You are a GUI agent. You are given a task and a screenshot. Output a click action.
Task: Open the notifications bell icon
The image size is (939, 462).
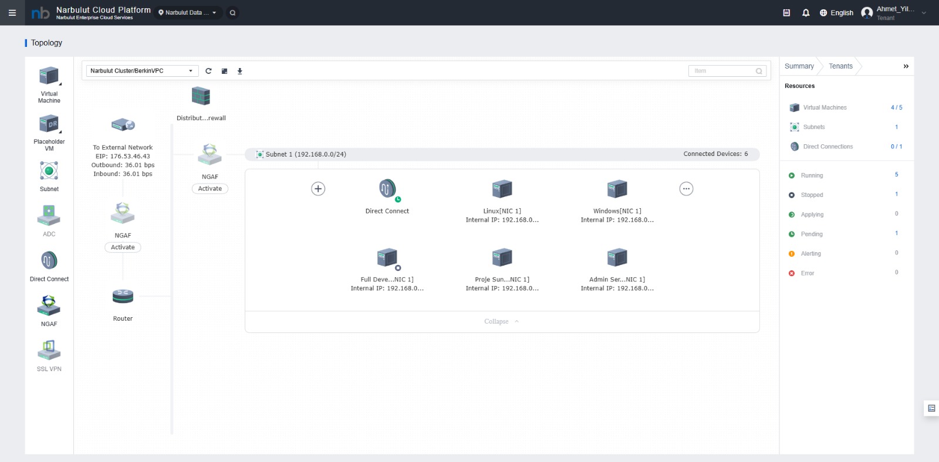pos(806,12)
